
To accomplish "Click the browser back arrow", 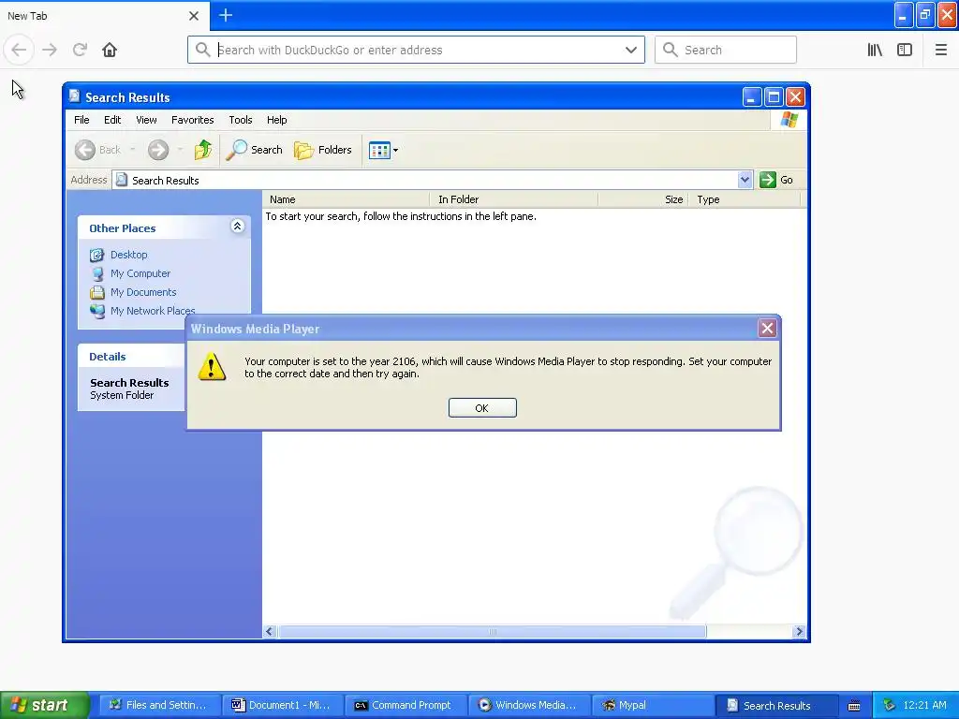I will coord(19,50).
